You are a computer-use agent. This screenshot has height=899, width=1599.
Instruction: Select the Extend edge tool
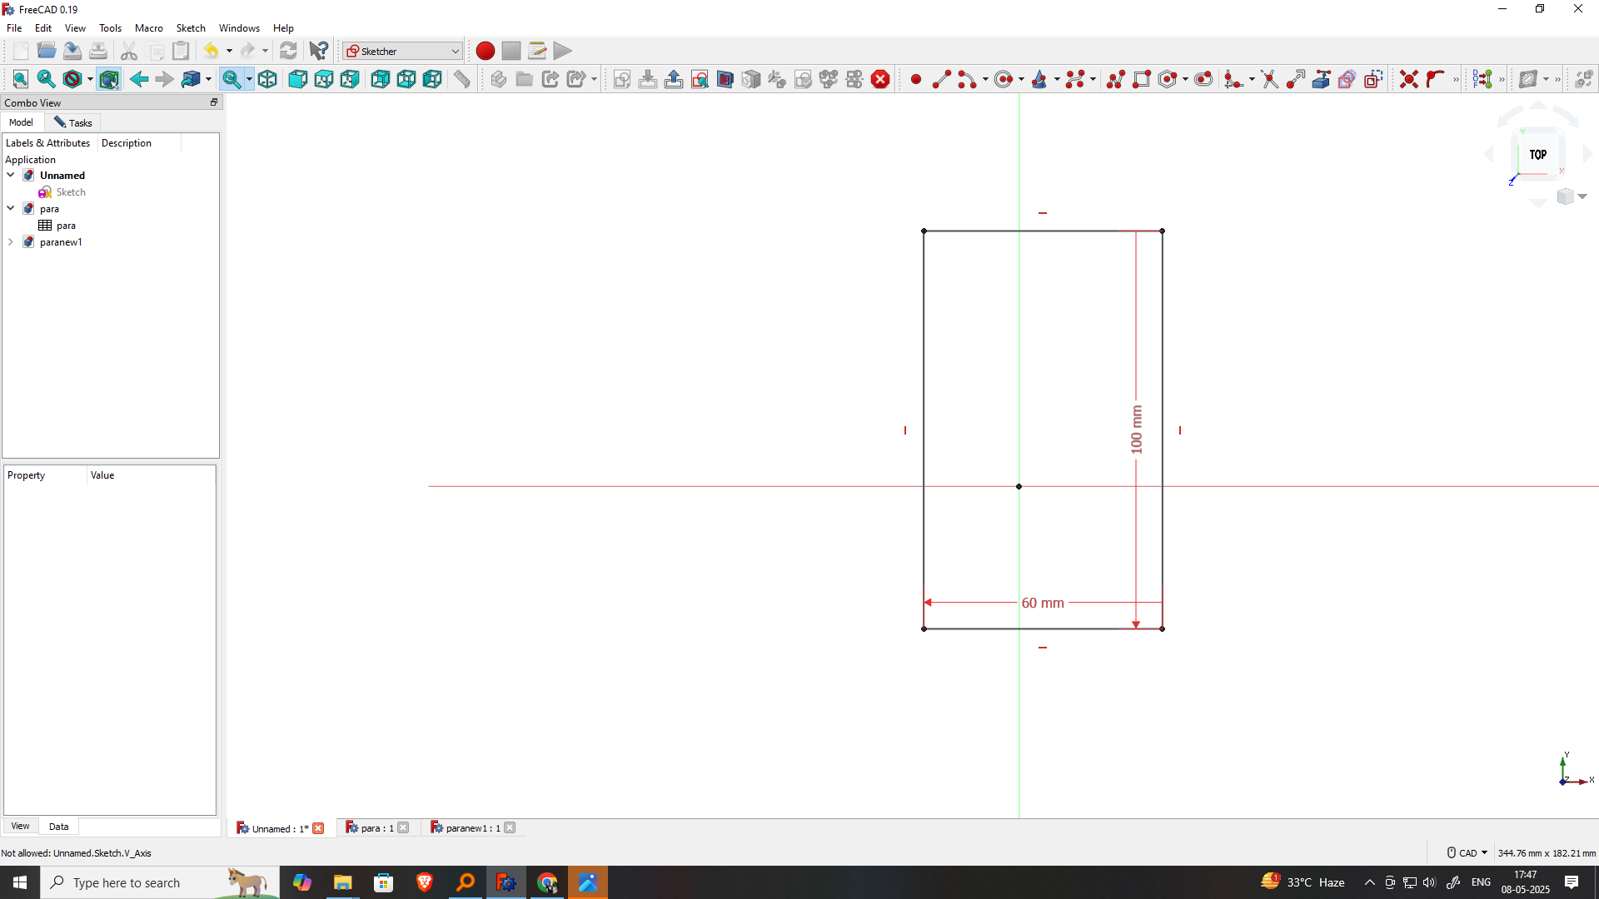[x=1296, y=80]
